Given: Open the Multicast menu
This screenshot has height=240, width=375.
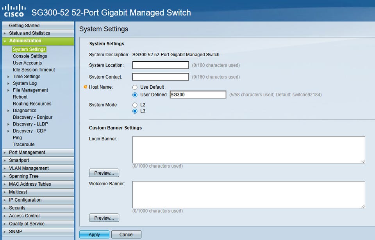Looking at the screenshot, I should pos(38,192).
